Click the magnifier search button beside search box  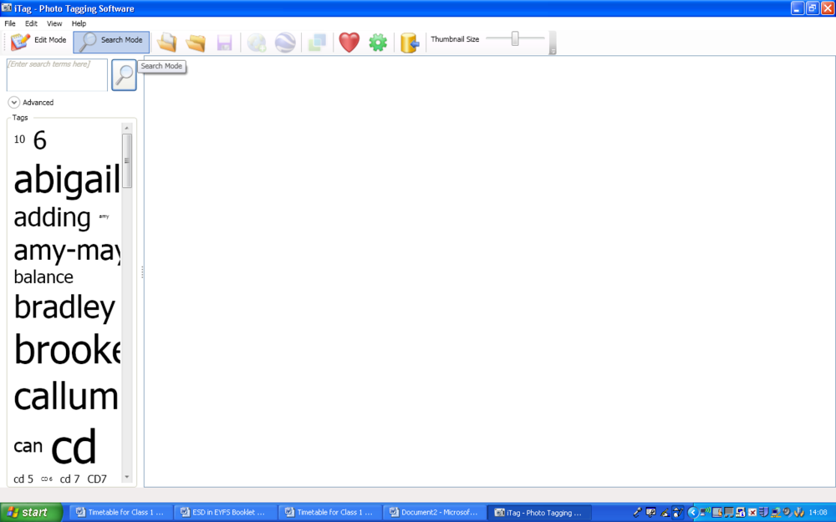coord(124,75)
